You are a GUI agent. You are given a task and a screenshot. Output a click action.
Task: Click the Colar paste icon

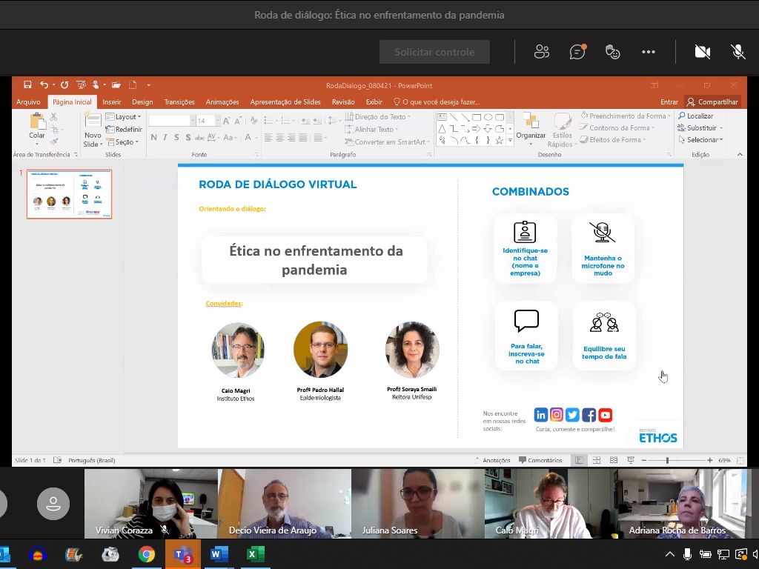point(37,126)
